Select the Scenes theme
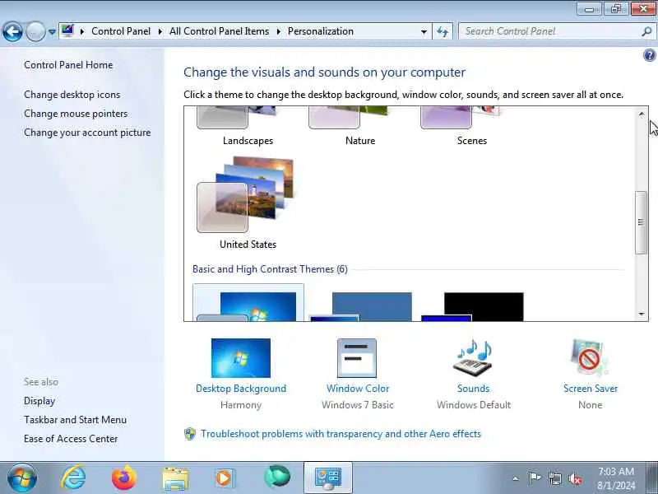This screenshot has width=658, height=494. pos(471,126)
